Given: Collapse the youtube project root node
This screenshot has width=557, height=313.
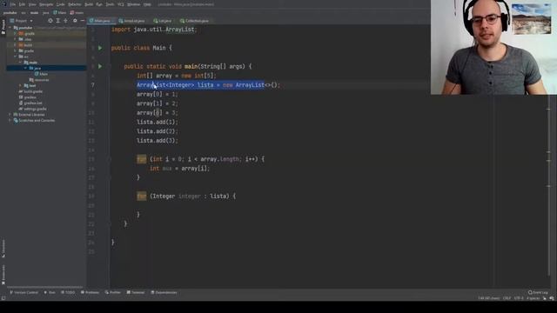Looking at the screenshot, I should [x=10, y=28].
